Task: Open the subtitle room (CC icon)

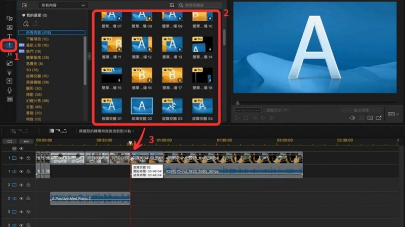Action: click(x=10, y=99)
